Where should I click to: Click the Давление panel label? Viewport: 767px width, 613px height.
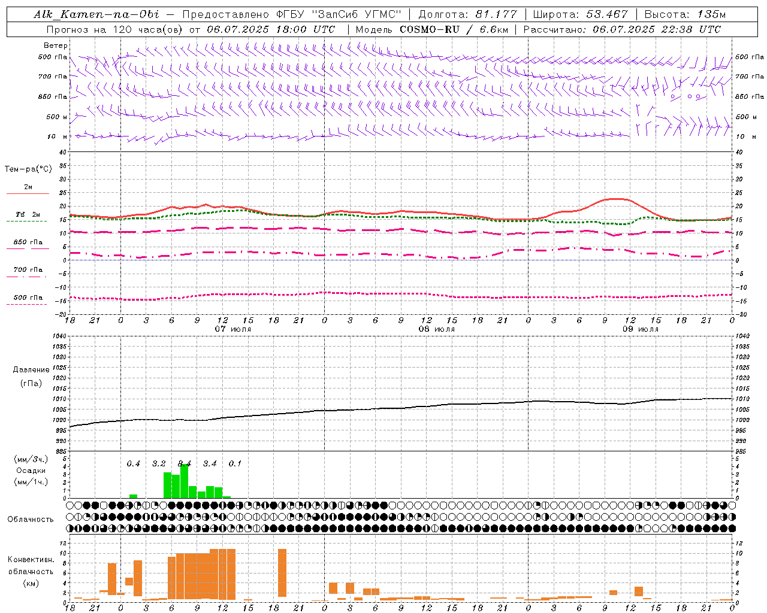click(x=31, y=370)
